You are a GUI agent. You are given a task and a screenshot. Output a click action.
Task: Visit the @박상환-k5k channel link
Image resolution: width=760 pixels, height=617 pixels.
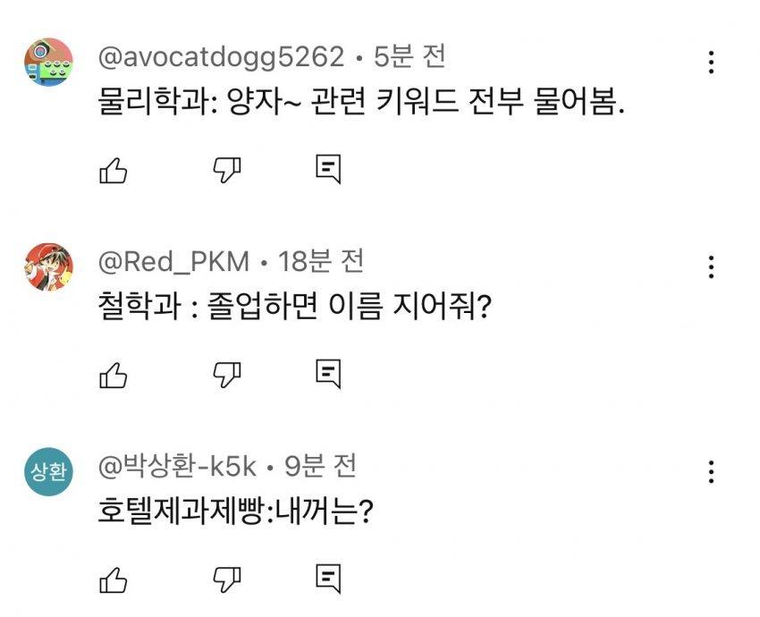click(x=177, y=466)
